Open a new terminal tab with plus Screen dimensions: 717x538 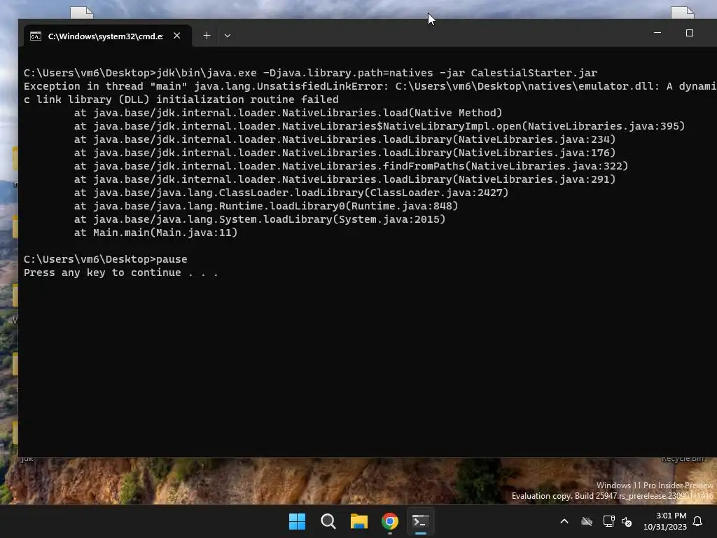pos(207,36)
